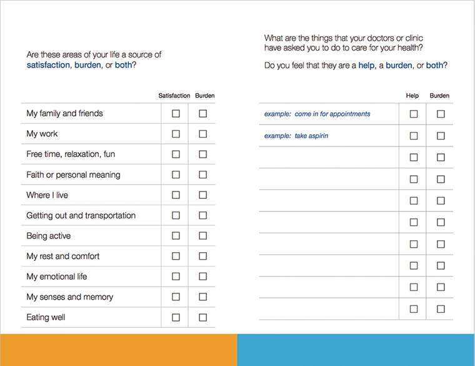Viewport: 475px width, 366px height.
Task: Check Burden for take aspirin example
Action: 441,136
